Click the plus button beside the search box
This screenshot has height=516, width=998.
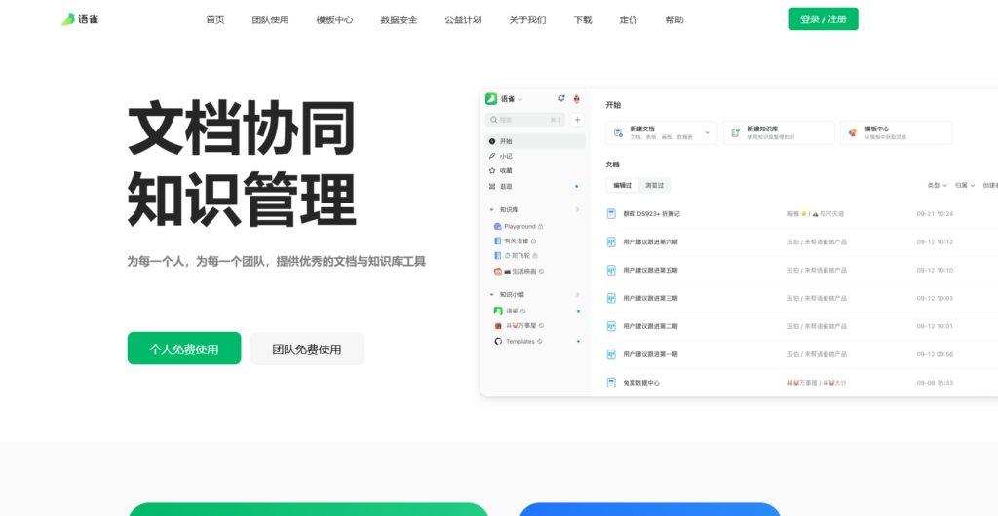point(577,120)
